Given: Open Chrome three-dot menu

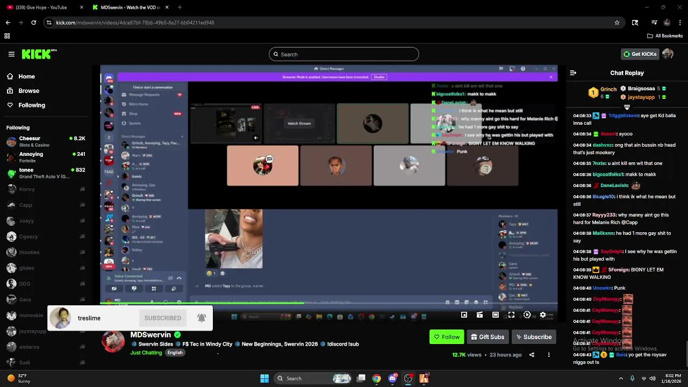Looking at the screenshot, I should (x=680, y=23).
